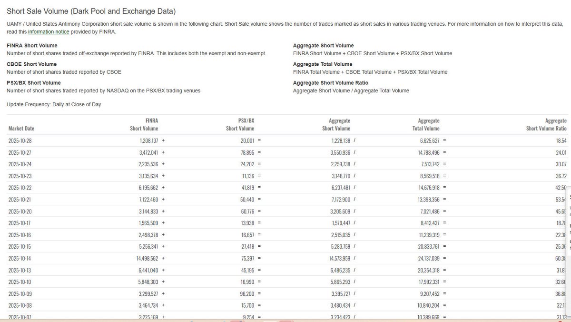571x322 pixels.
Task: Open the FINRA information notice link
Action: (x=49, y=32)
